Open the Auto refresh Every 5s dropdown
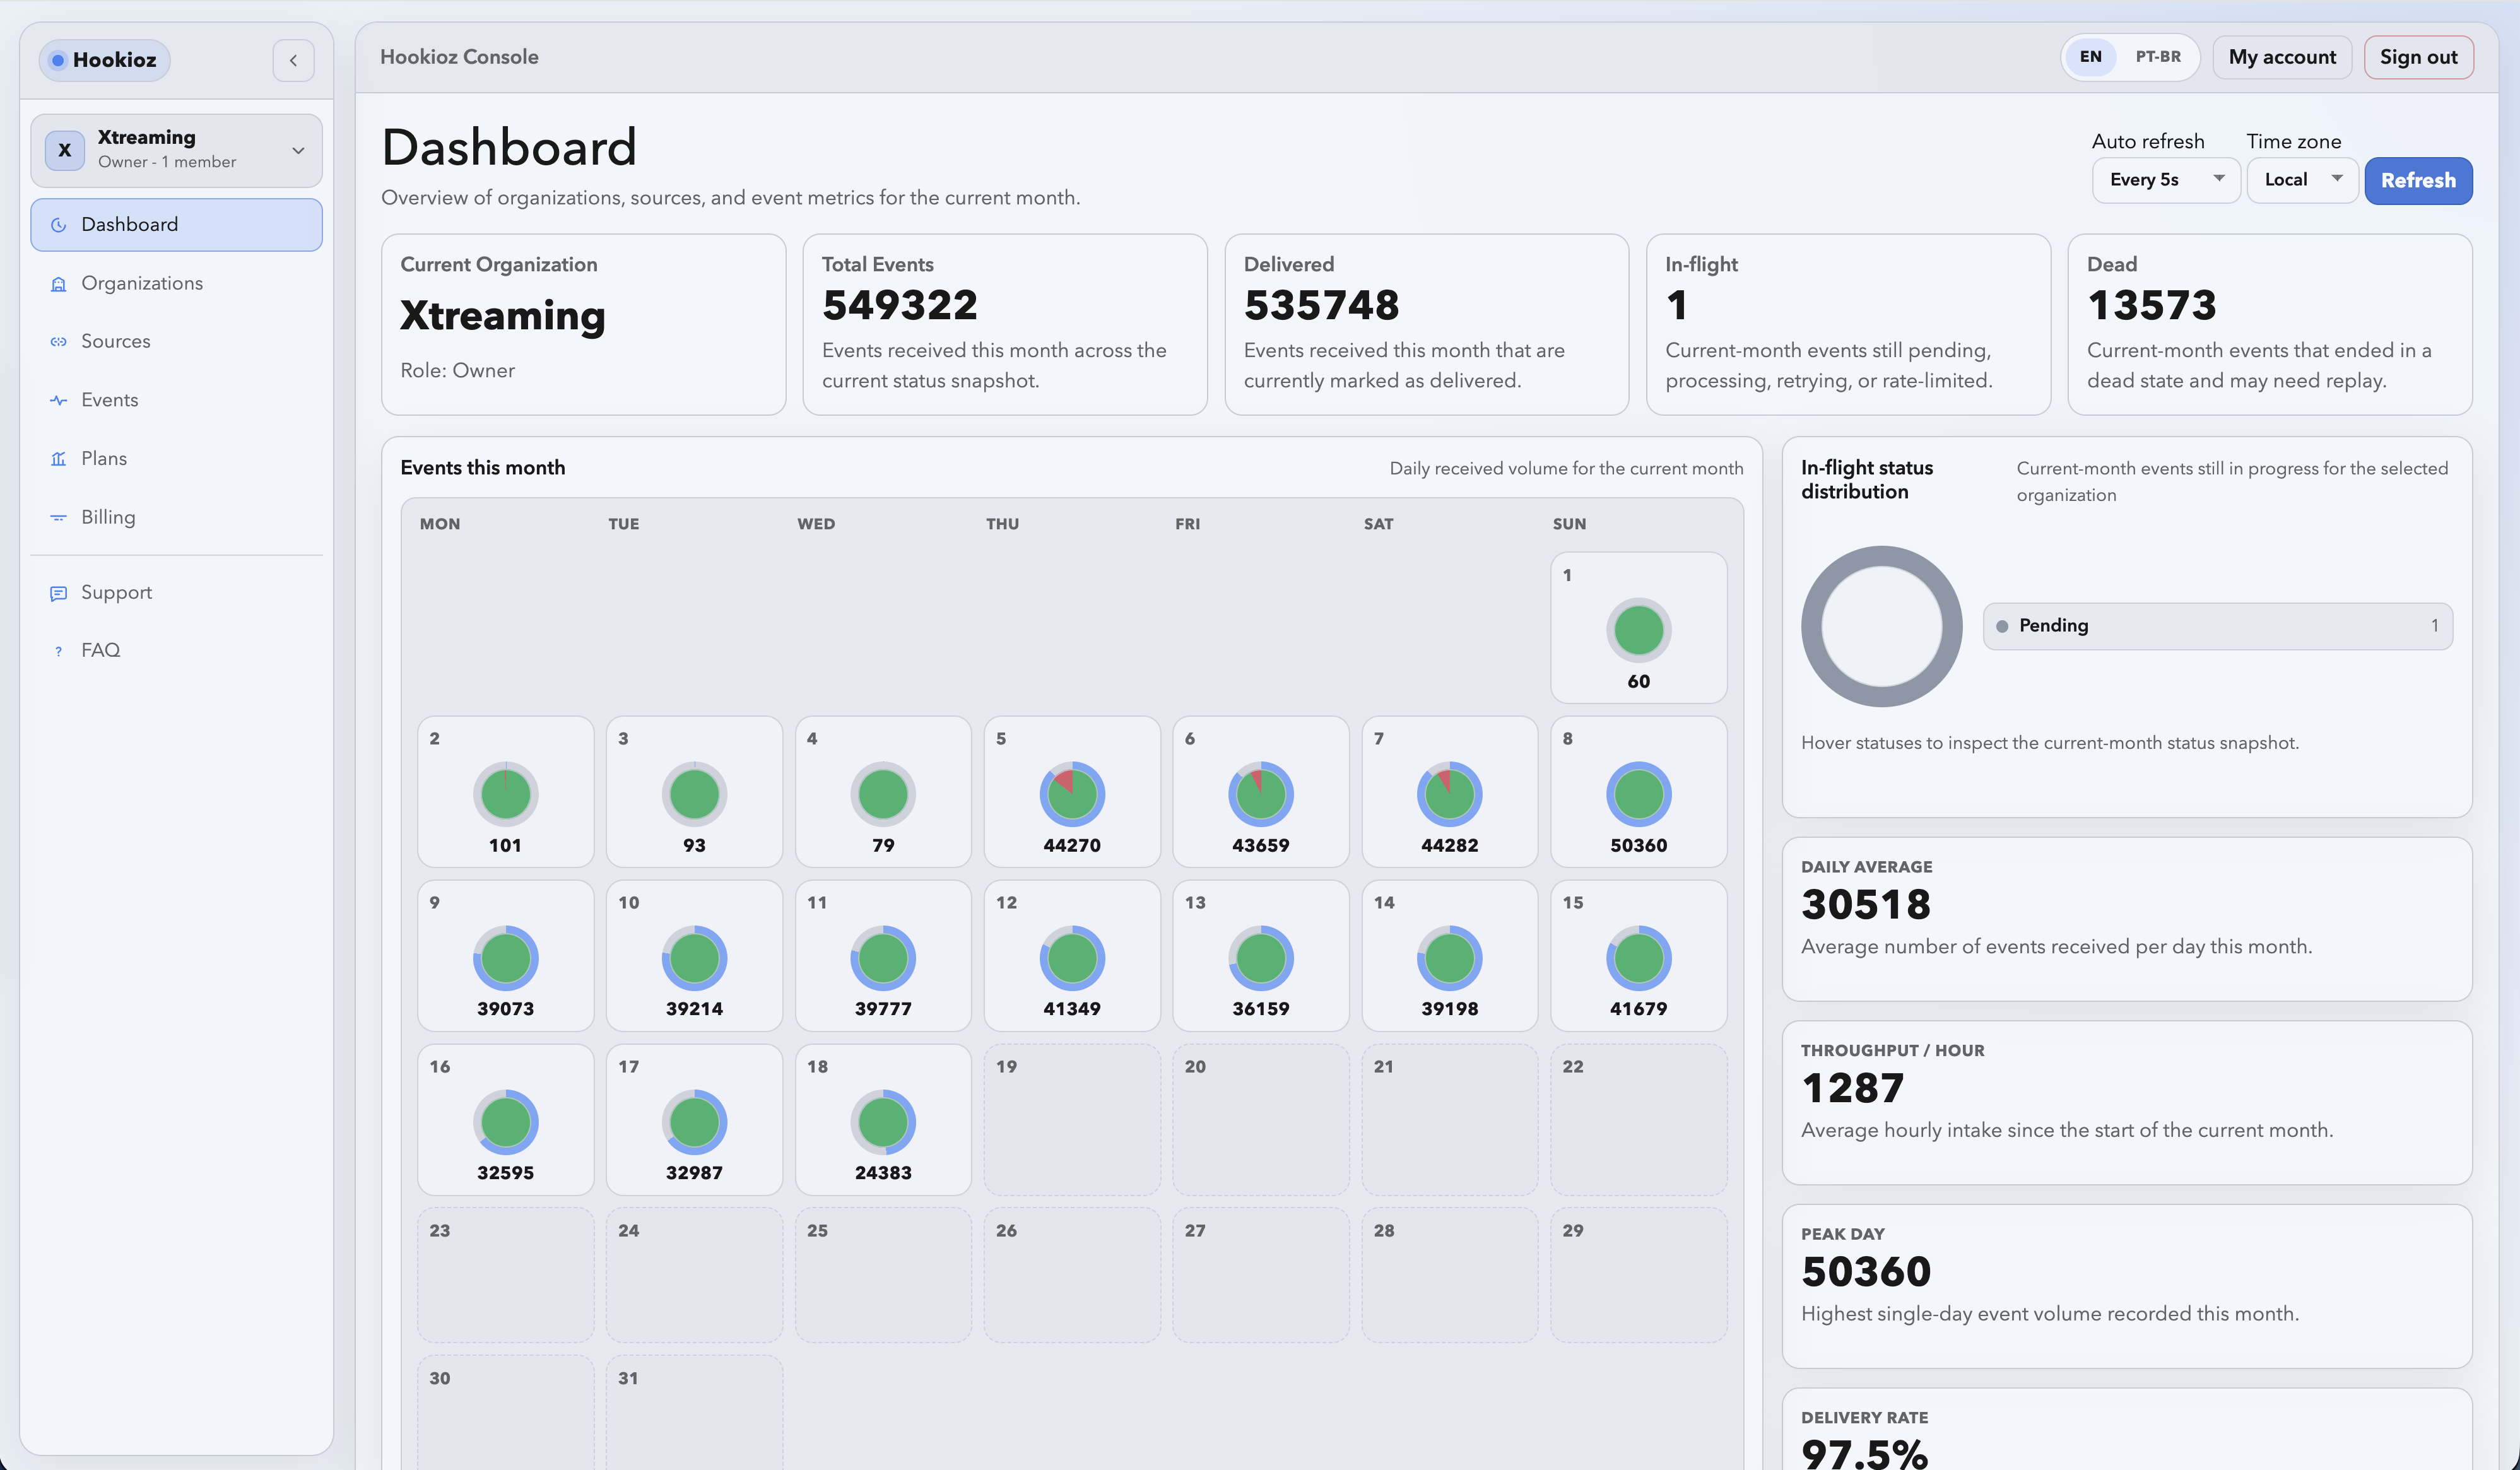 click(x=2165, y=180)
